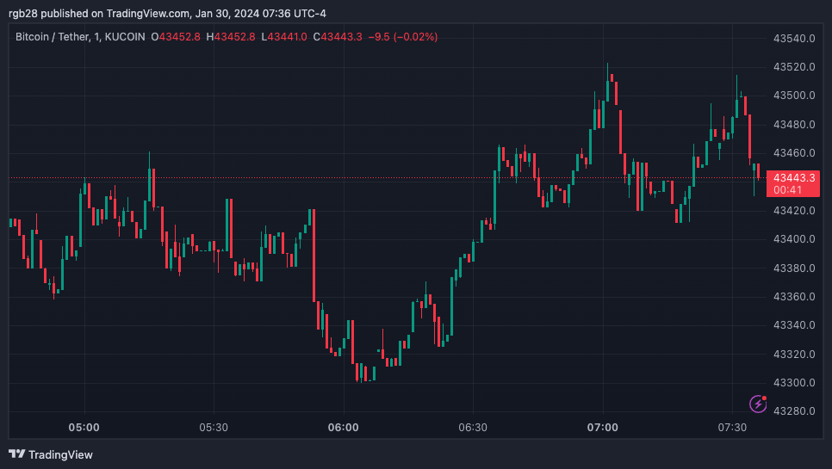Click the 05:00 time axis label
The width and height of the screenshot is (832, 469).
click(x=84, y=428)
